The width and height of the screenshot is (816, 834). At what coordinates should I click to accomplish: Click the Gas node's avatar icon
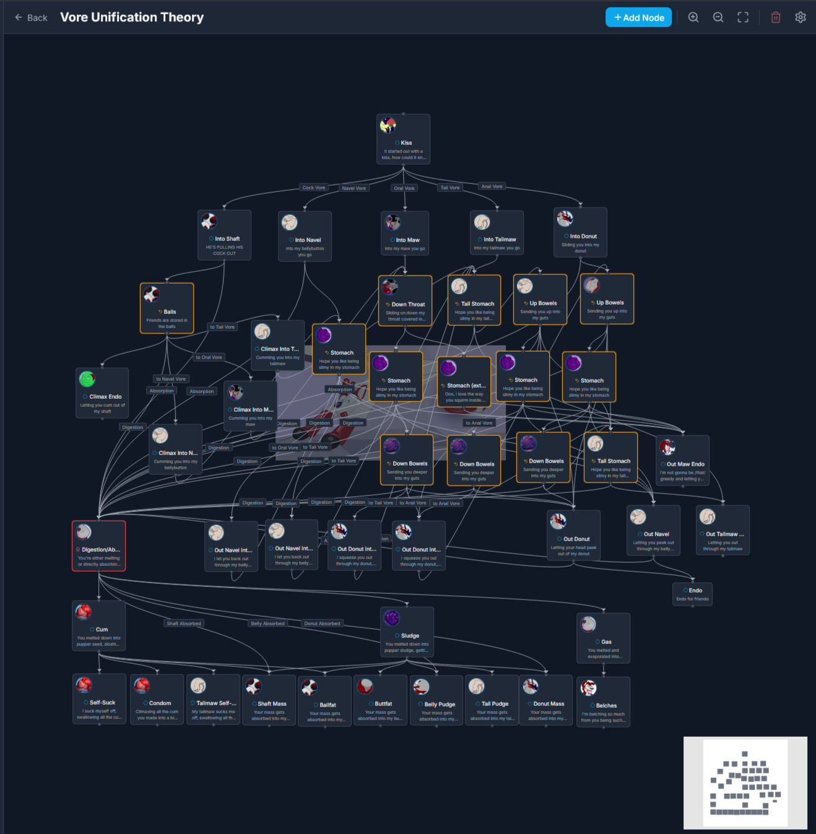[588, 624]
